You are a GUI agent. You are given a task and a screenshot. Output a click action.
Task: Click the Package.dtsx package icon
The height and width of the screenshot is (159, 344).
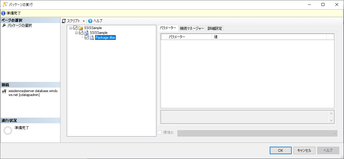click(92, 37)
